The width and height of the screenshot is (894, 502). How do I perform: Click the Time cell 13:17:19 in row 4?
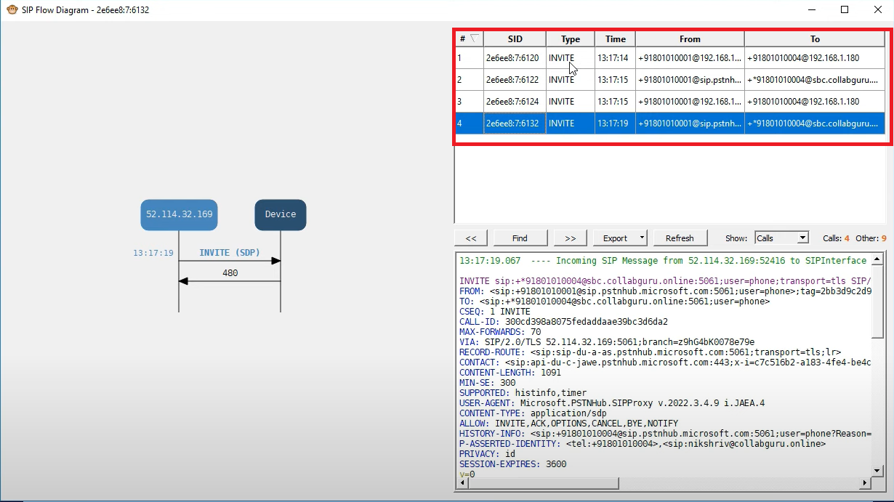[x=615, y=124]
